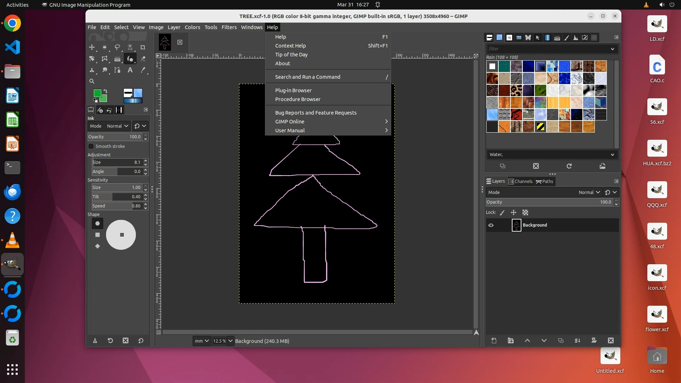681x383 pixels.
Task: Enable the Smooth stroke checkbox
Action: coord(91,146)
